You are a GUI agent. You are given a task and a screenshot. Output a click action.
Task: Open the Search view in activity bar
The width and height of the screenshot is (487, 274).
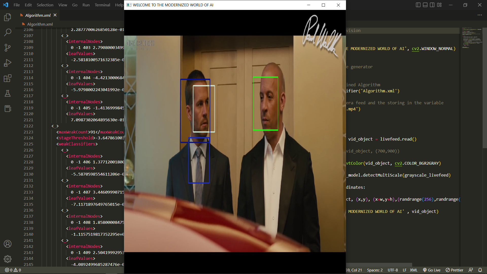click(8, 32)
